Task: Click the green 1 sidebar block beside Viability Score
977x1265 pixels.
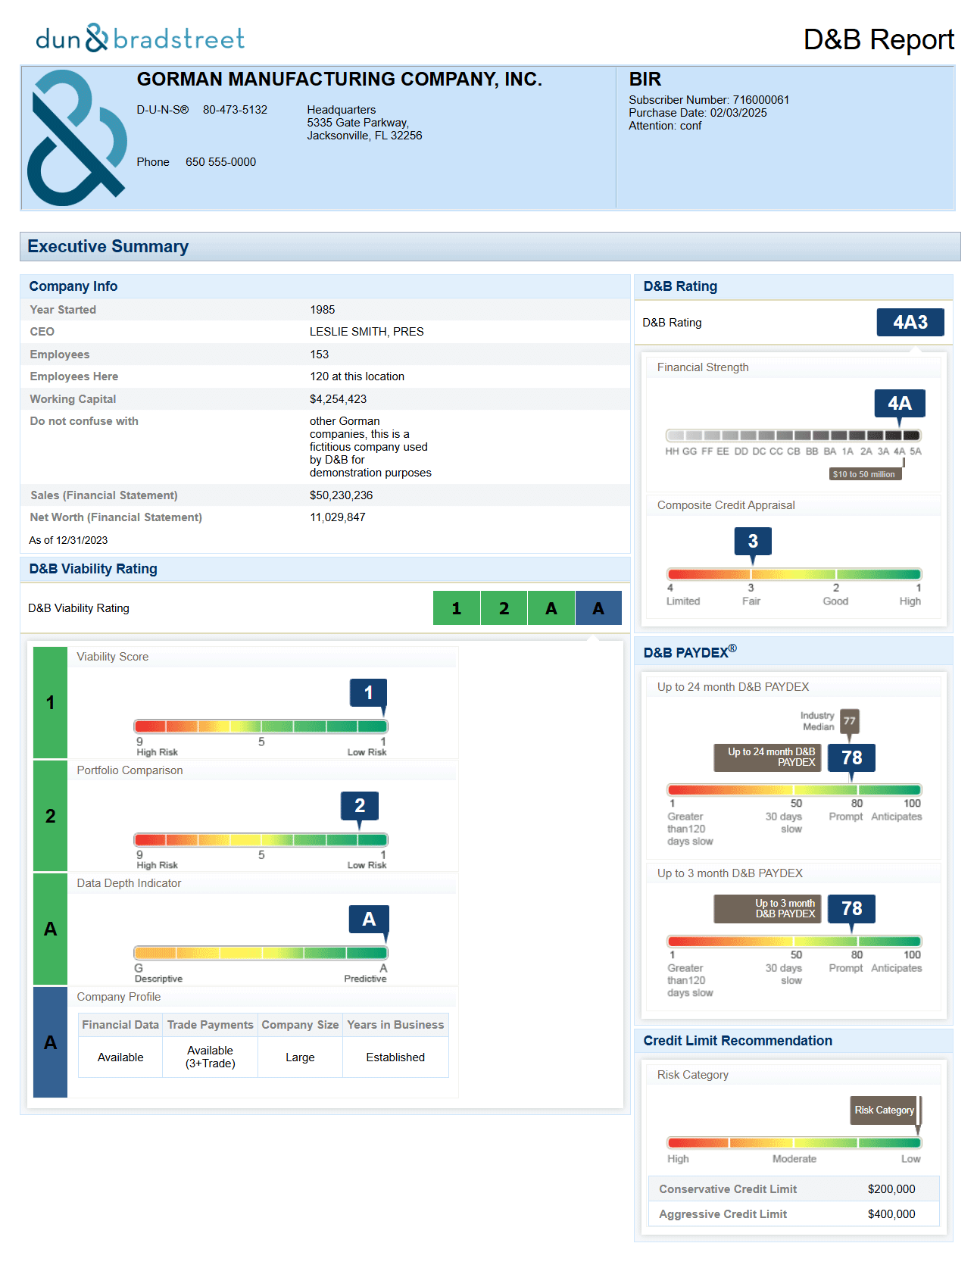Action: click(51, 702)
